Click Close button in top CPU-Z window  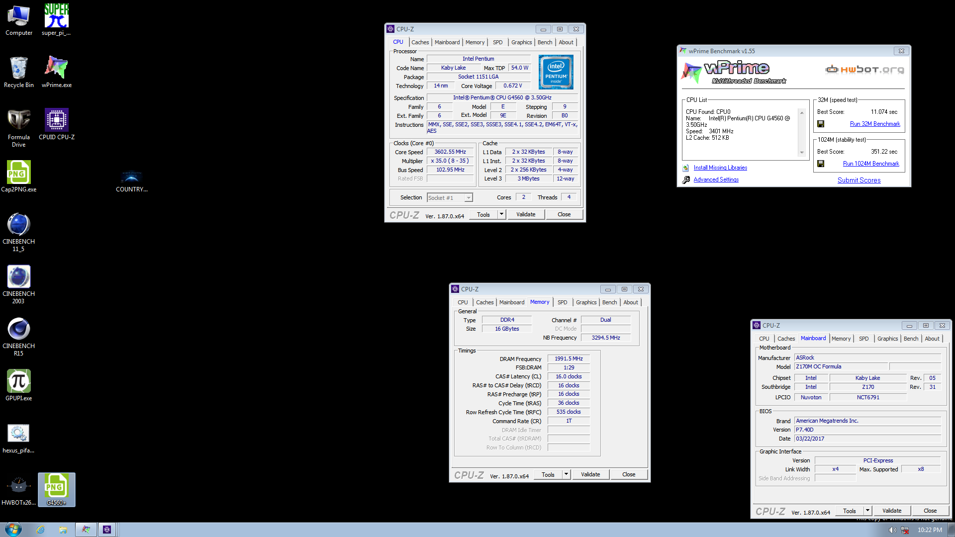pos(564,214)
